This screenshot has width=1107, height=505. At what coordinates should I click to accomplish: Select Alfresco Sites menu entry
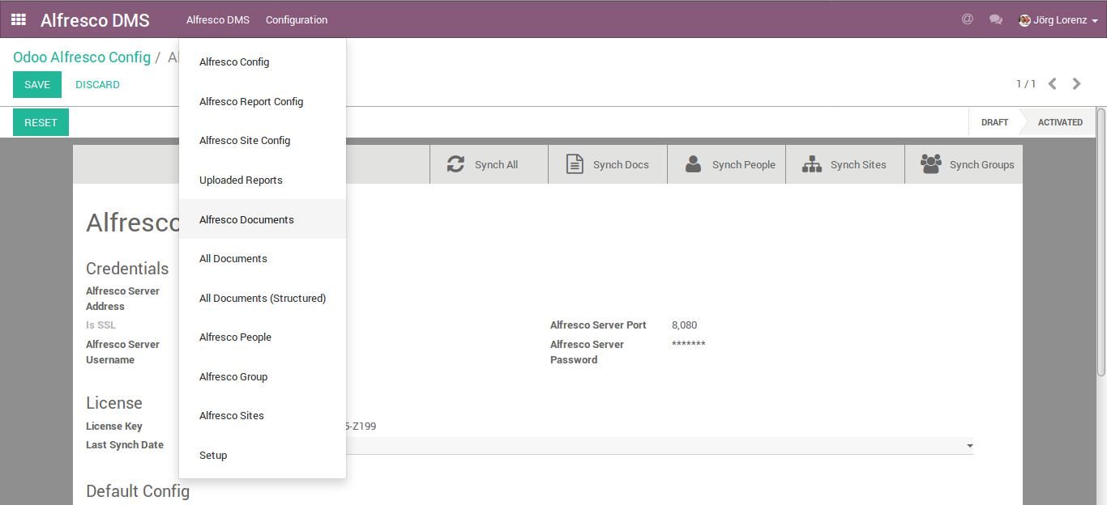[x=263, y=415]
